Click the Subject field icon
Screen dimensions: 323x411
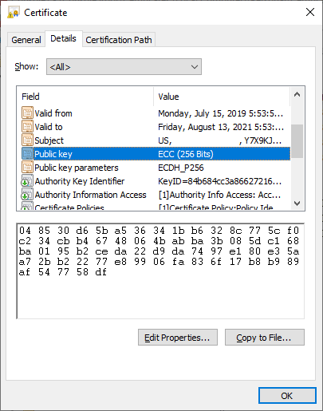[27, 140]
